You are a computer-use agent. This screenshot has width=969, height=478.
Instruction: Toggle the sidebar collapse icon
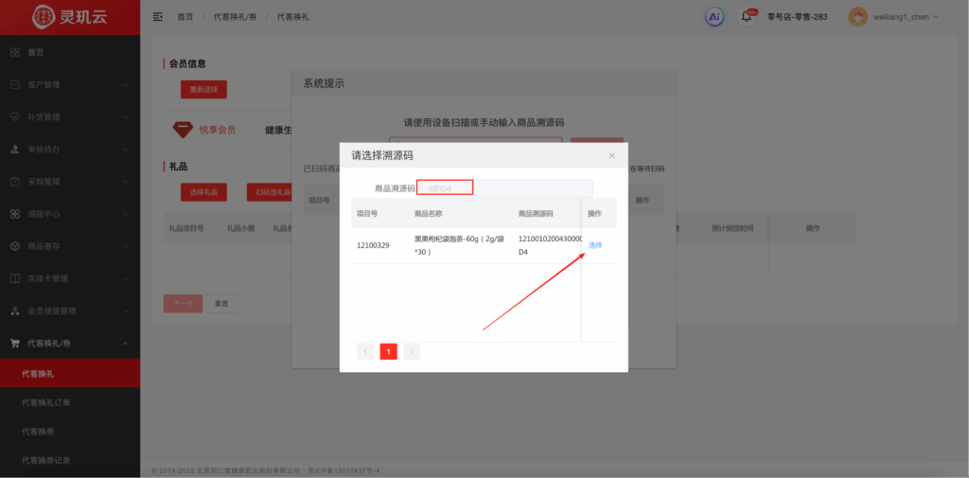[x=157, y=17]
